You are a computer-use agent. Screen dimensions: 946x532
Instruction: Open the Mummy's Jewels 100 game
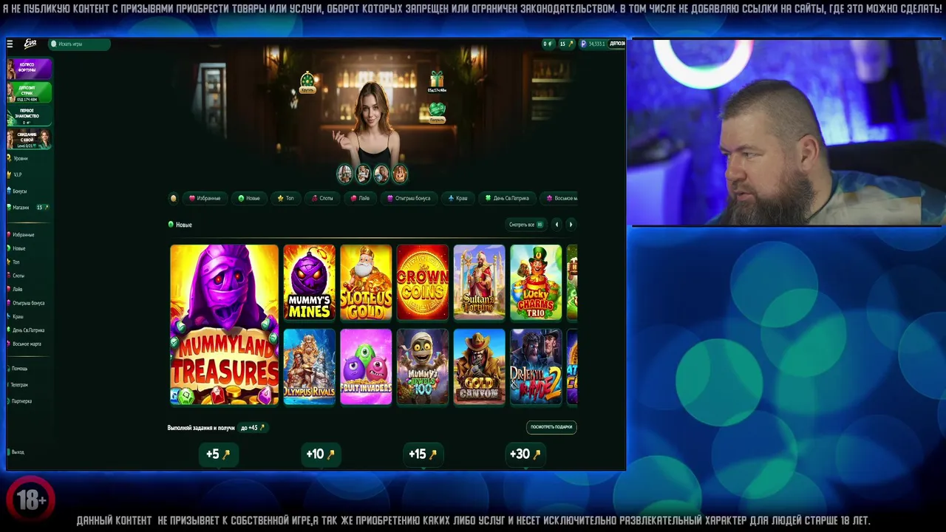click(423, 366)
